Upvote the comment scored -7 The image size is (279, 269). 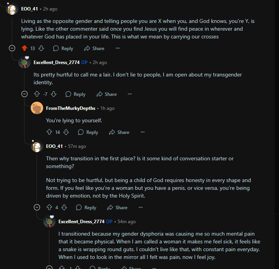coord(37,94)
